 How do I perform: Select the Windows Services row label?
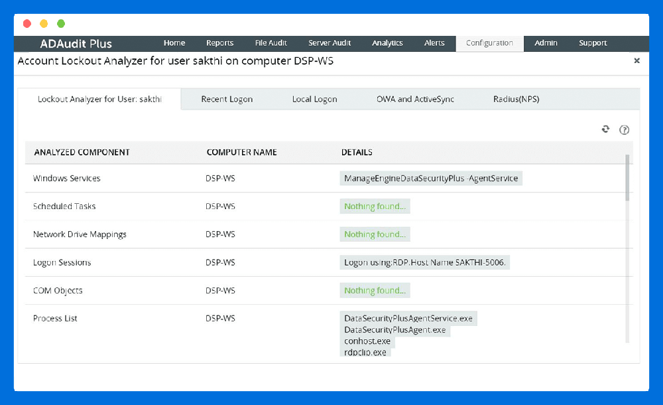(67, 179)
